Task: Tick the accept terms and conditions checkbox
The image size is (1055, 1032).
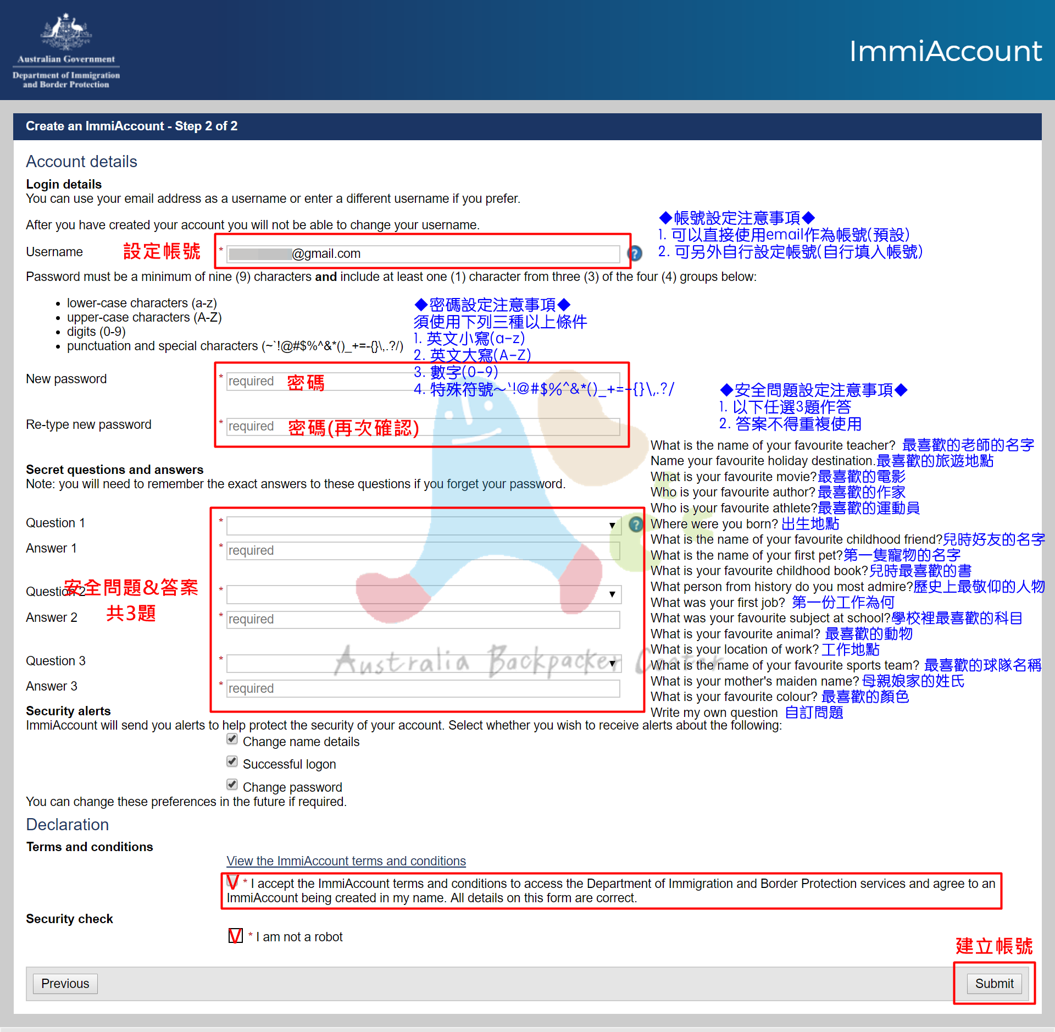Action: pyautogui.click(x=233, y=882)
